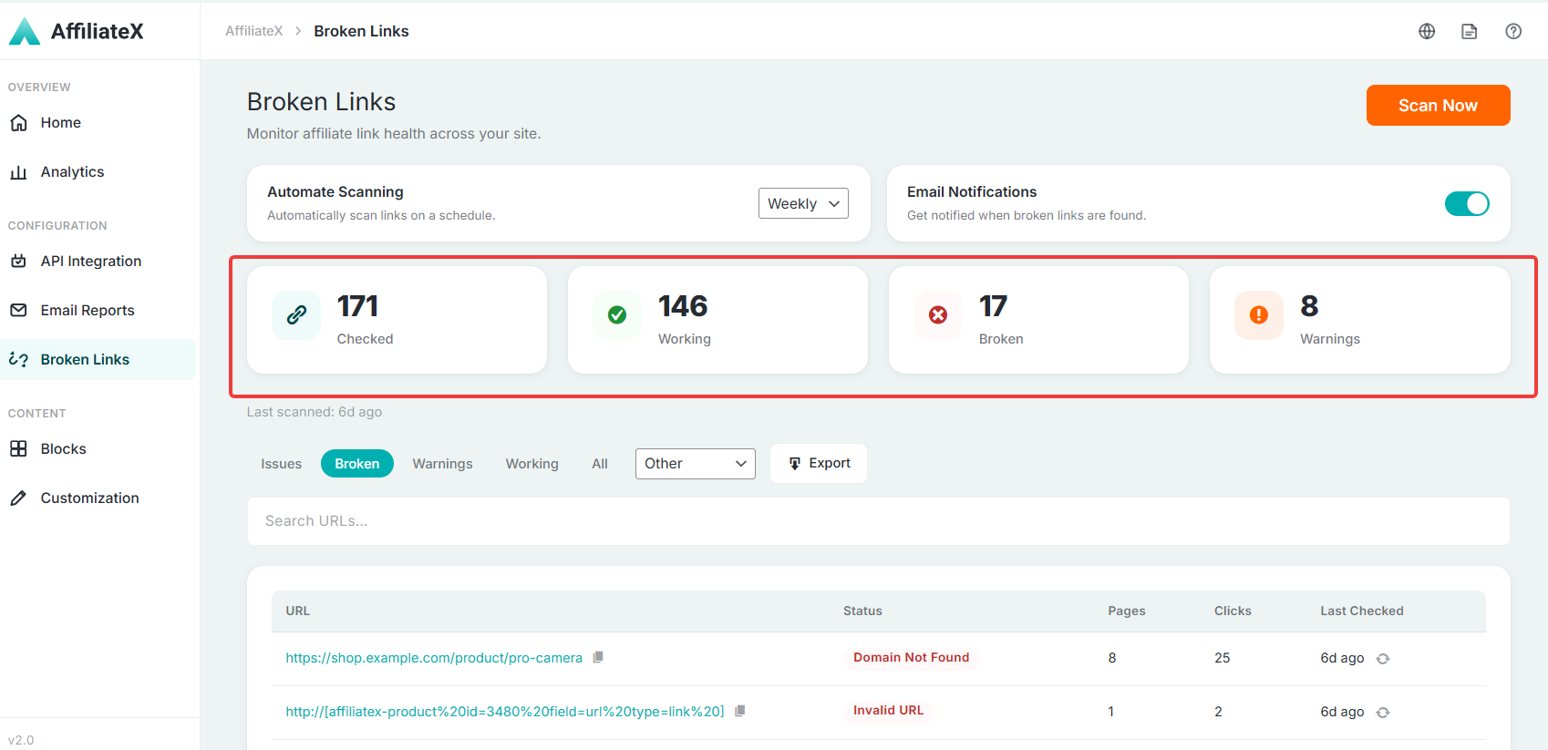Click the Email Reports envelope icon
The width and height of the screenshot is (1548, 750).
18,310
